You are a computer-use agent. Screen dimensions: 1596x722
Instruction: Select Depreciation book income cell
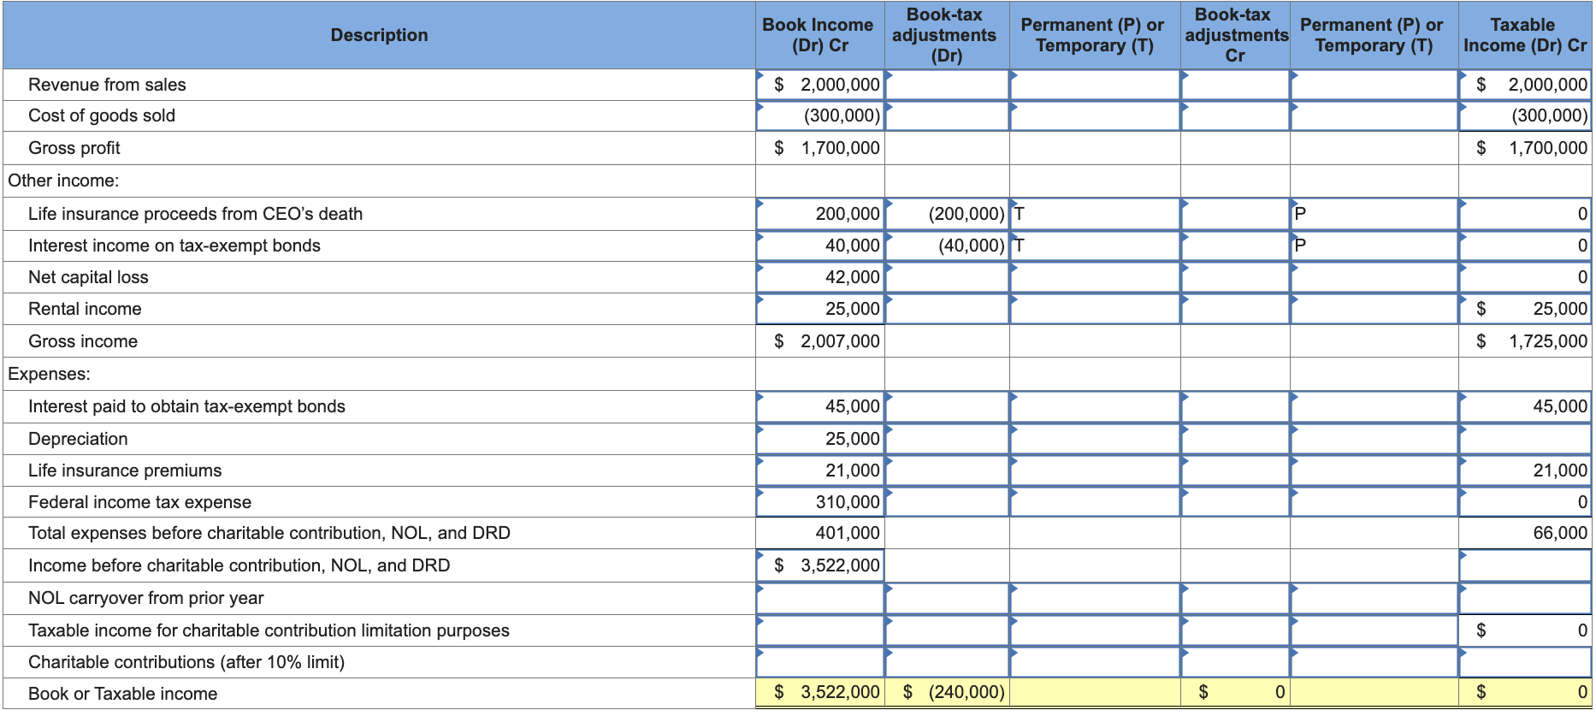tap(820, 439)
